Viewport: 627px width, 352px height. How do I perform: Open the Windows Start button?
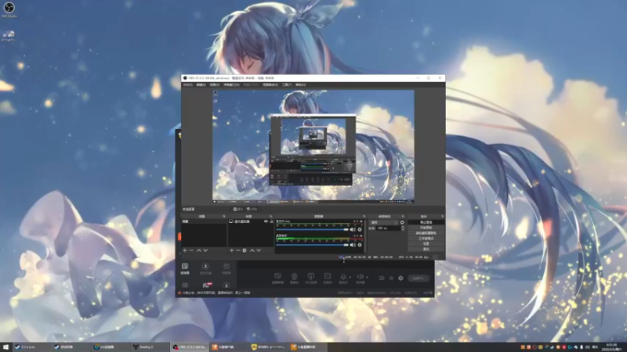(x=5, y=347)
